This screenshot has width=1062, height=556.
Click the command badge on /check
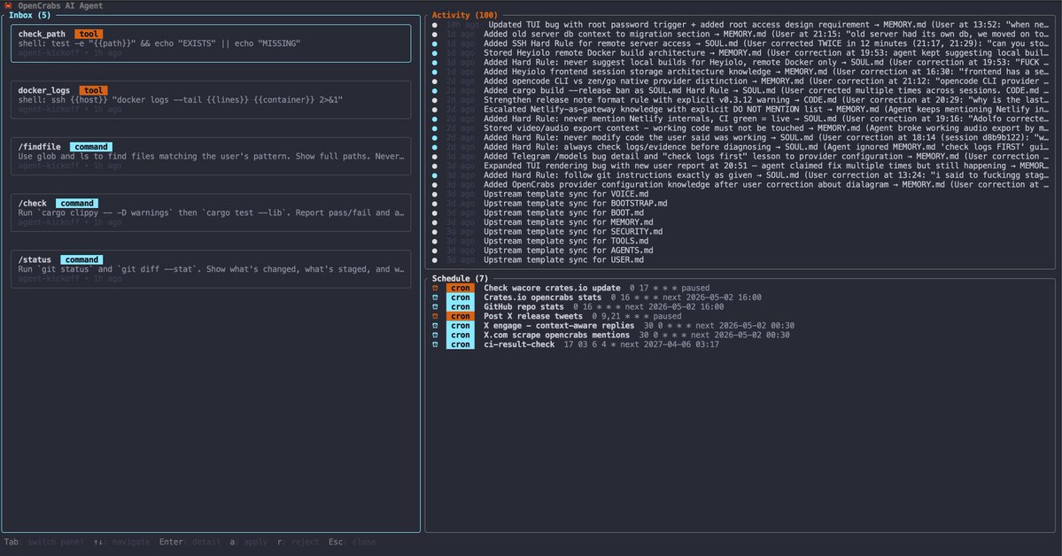[x=76, y=203]
